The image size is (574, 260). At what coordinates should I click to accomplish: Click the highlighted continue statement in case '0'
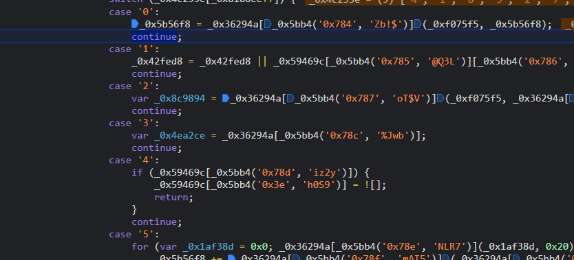pyautogui.click(x=154, y=37)
